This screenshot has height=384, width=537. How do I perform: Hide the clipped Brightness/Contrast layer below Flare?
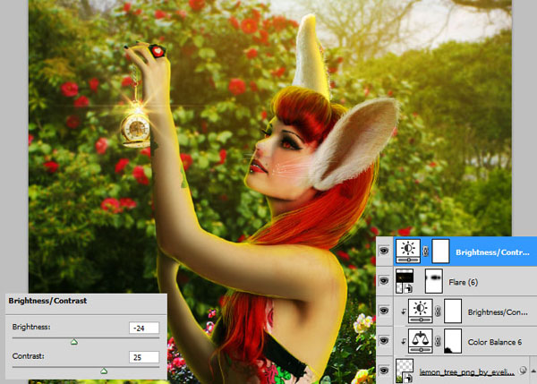point(384,311)
